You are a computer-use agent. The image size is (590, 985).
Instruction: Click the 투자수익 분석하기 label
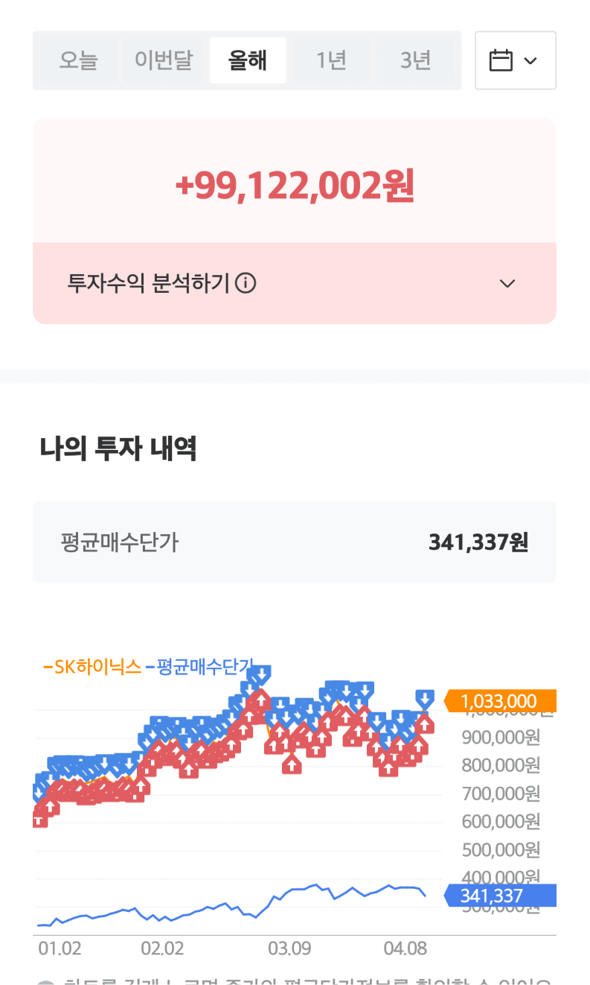[149, 283]
